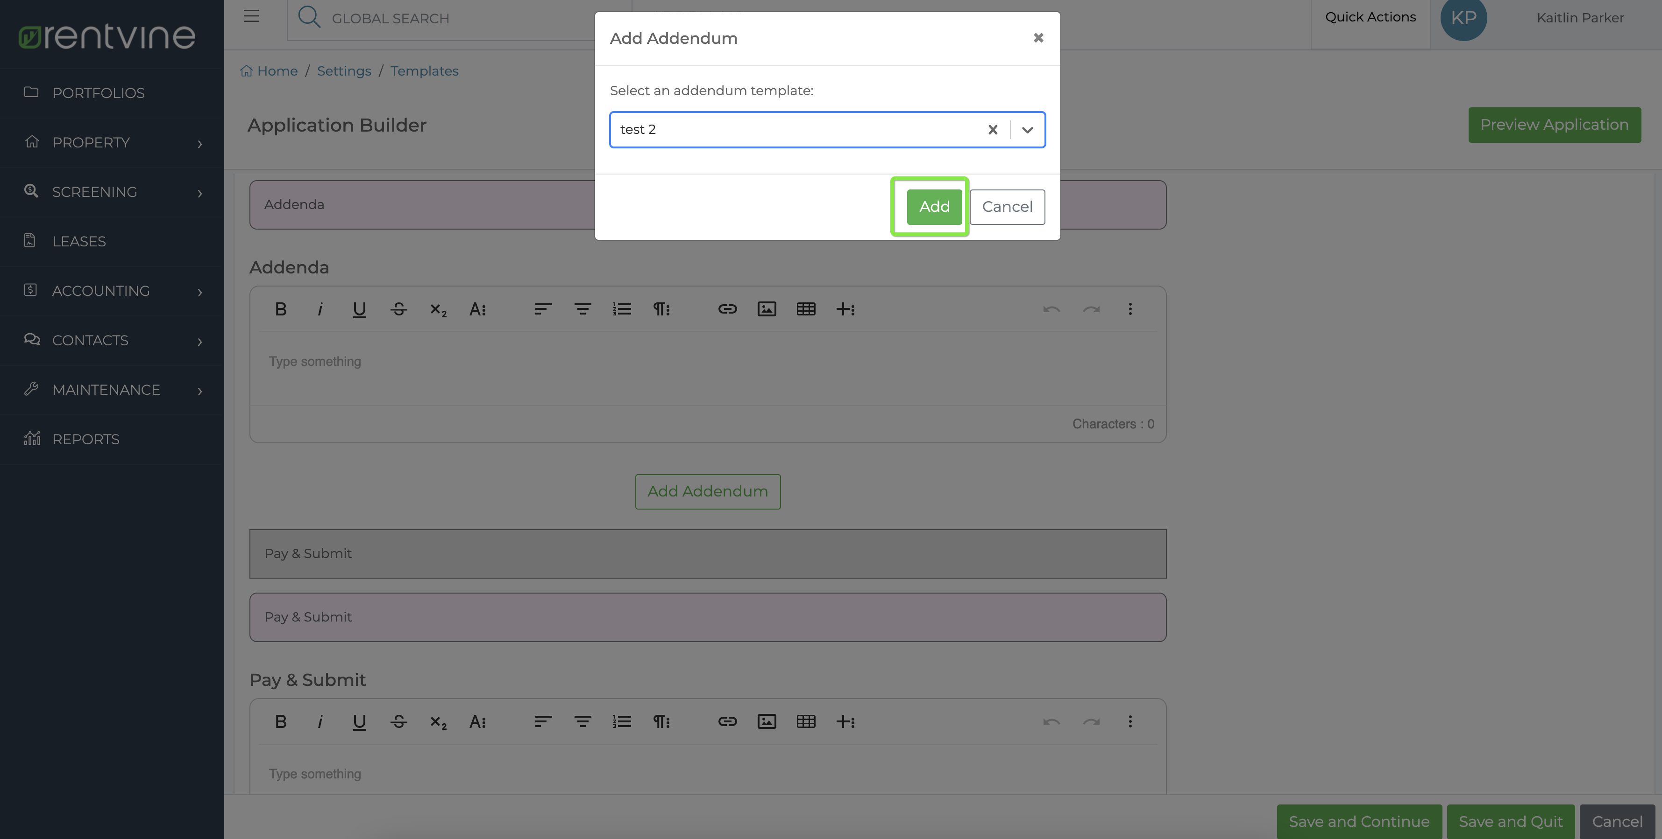1662x839 pixels.
Task: Go to Home breadcrumb
Action: (x=269, y=71)
